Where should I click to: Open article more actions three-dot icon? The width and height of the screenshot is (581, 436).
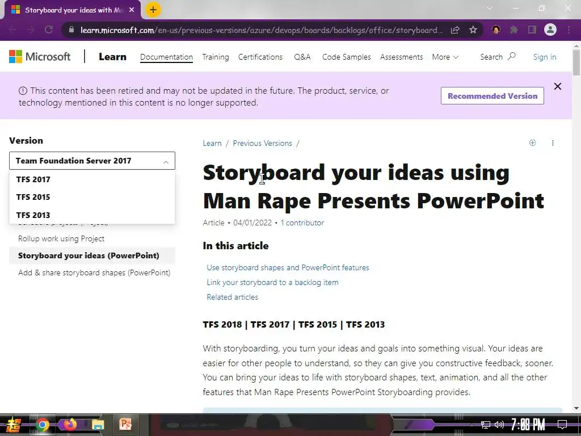click(x=553, y=142)
